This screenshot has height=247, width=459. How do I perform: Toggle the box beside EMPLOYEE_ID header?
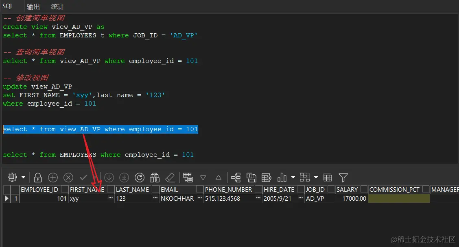64,189
